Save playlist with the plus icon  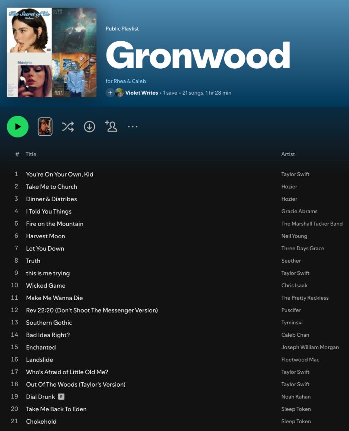coord(110,93)
